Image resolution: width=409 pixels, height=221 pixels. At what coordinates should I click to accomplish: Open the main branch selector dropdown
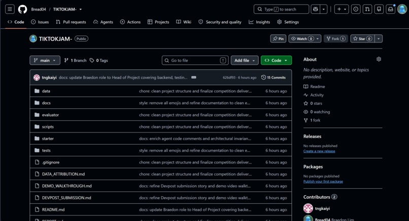pyautogui.click(x=45, y=60)
